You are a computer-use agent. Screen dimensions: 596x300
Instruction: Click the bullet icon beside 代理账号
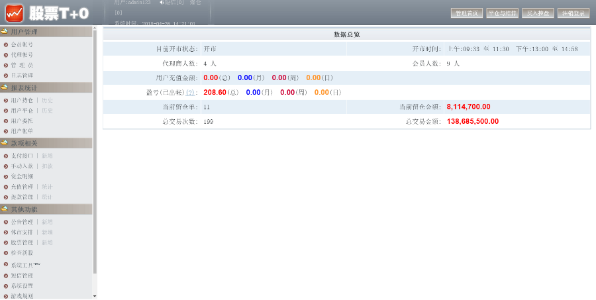point(6,55)
